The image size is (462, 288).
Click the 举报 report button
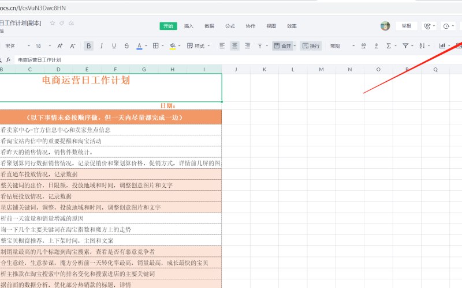(407, 26)
